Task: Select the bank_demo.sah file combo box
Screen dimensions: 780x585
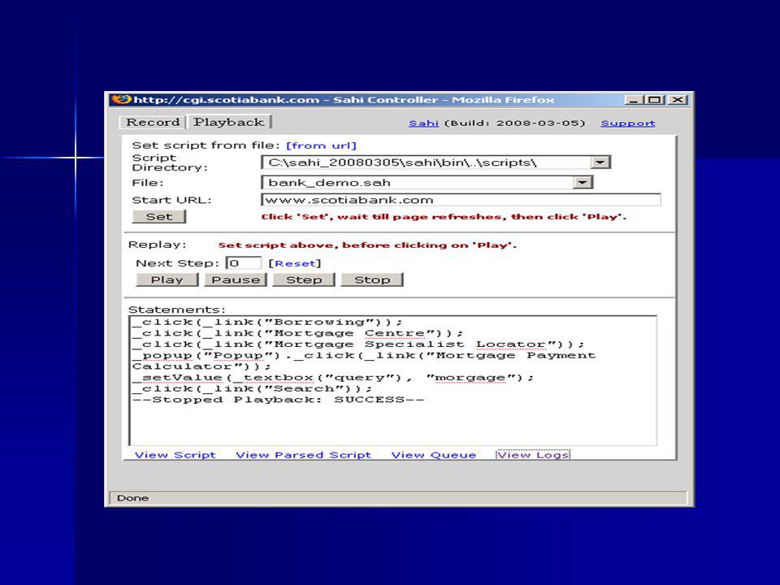Action: pos(427,183)
